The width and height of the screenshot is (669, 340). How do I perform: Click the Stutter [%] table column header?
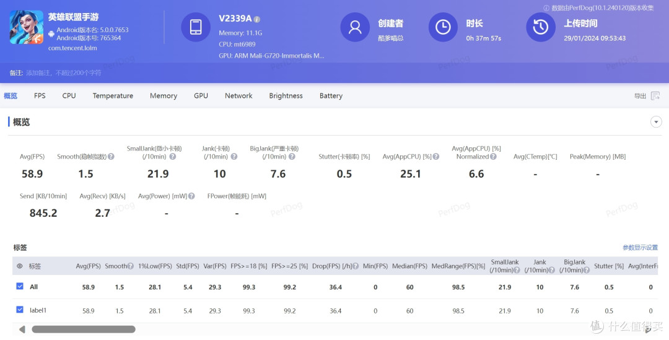[x=609, y=266]
